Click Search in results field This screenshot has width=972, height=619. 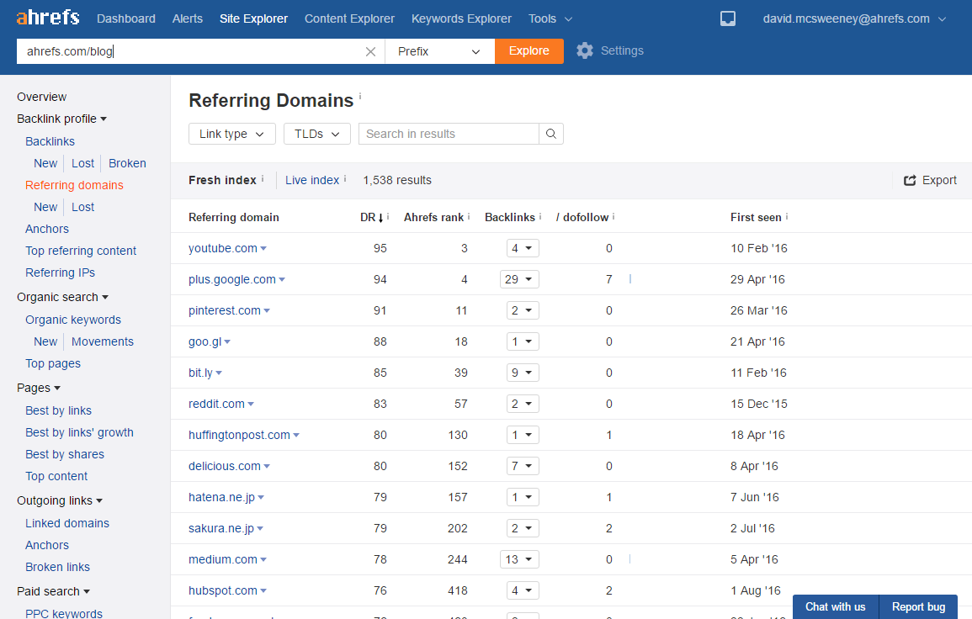tap(449, 134)
